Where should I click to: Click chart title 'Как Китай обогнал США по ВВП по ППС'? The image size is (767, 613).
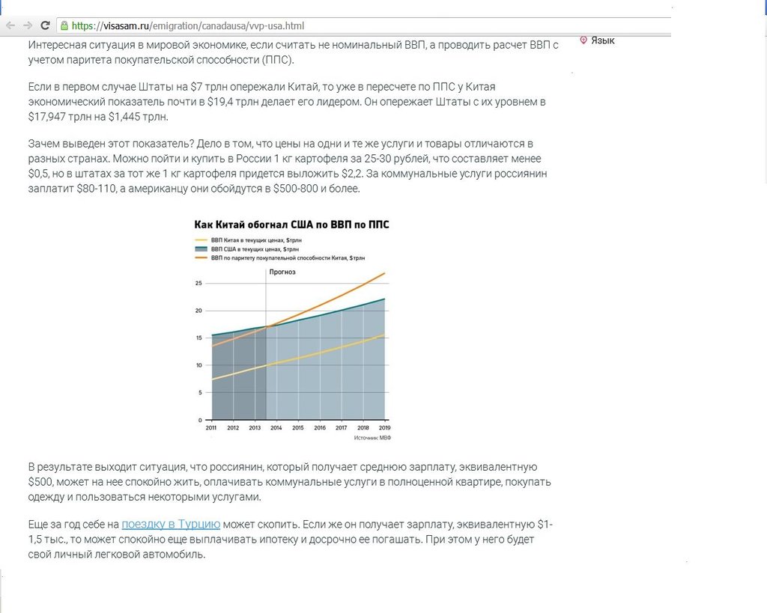pyautogui.click(x=291, y=225)
